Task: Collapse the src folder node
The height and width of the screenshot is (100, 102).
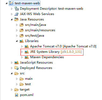Action: click(x=12, y=74)
